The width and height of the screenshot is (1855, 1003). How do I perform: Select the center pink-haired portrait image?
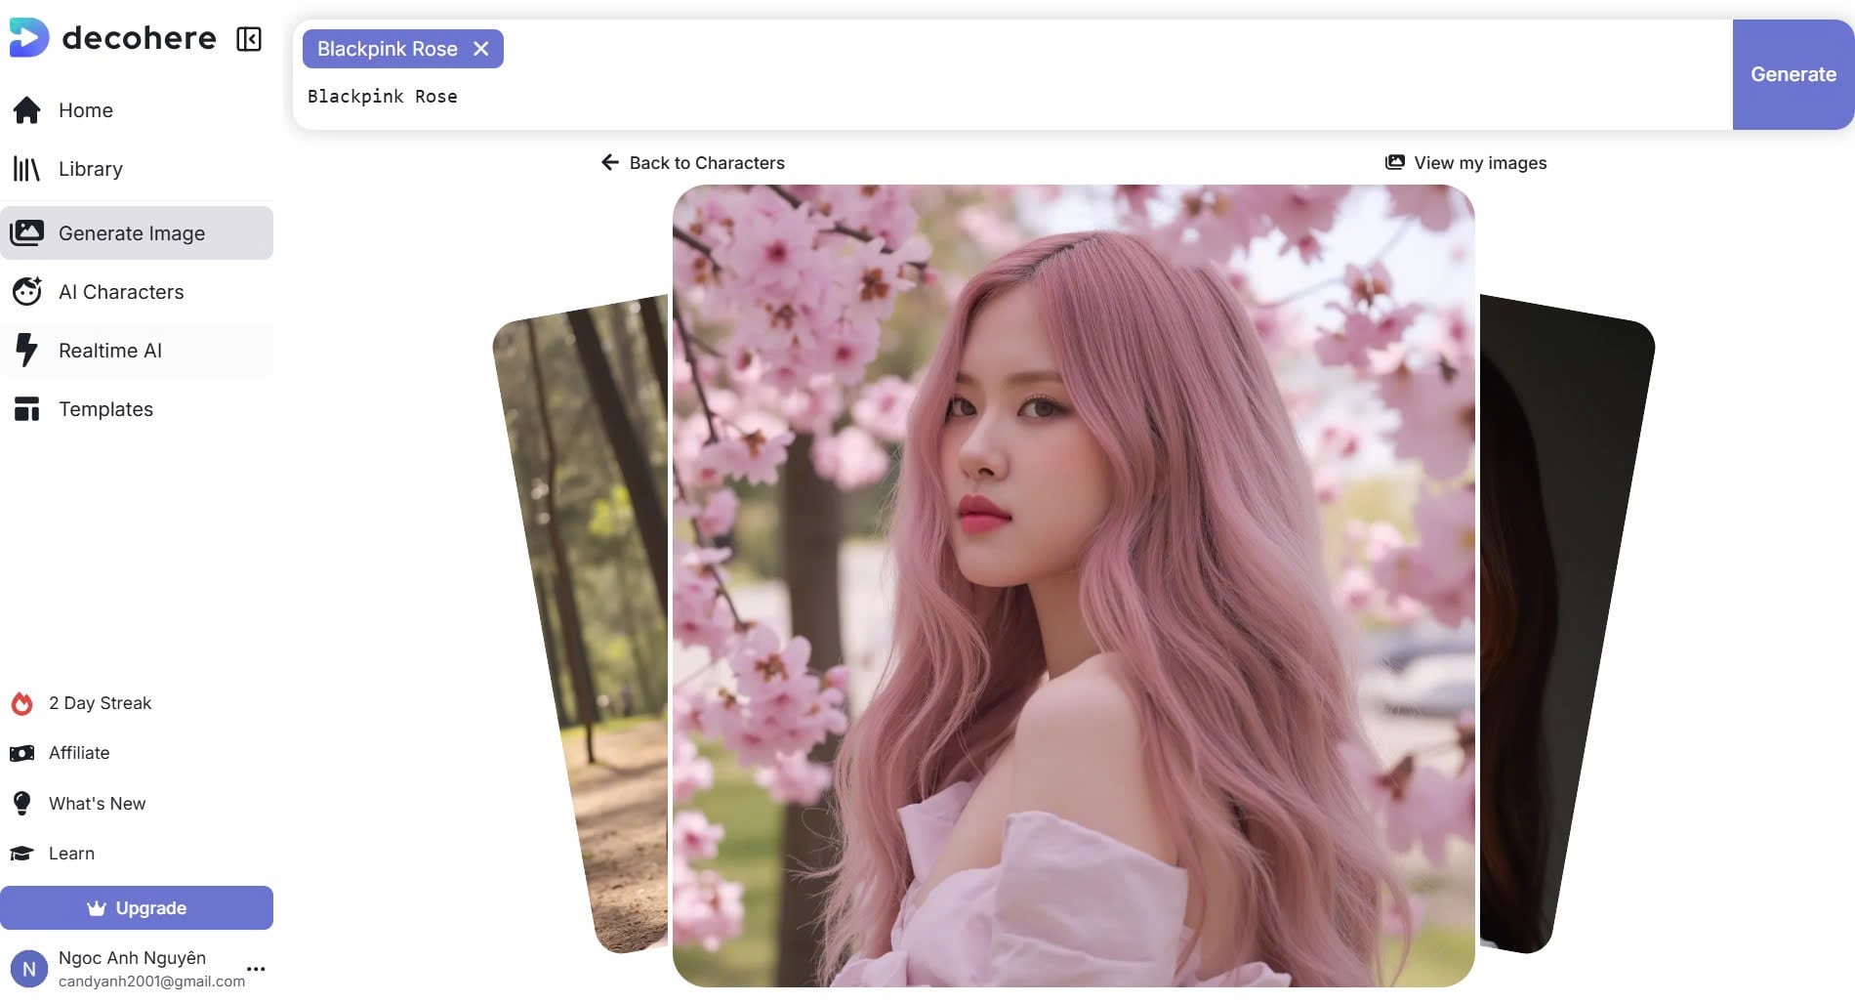click(x=1074, y=586)
